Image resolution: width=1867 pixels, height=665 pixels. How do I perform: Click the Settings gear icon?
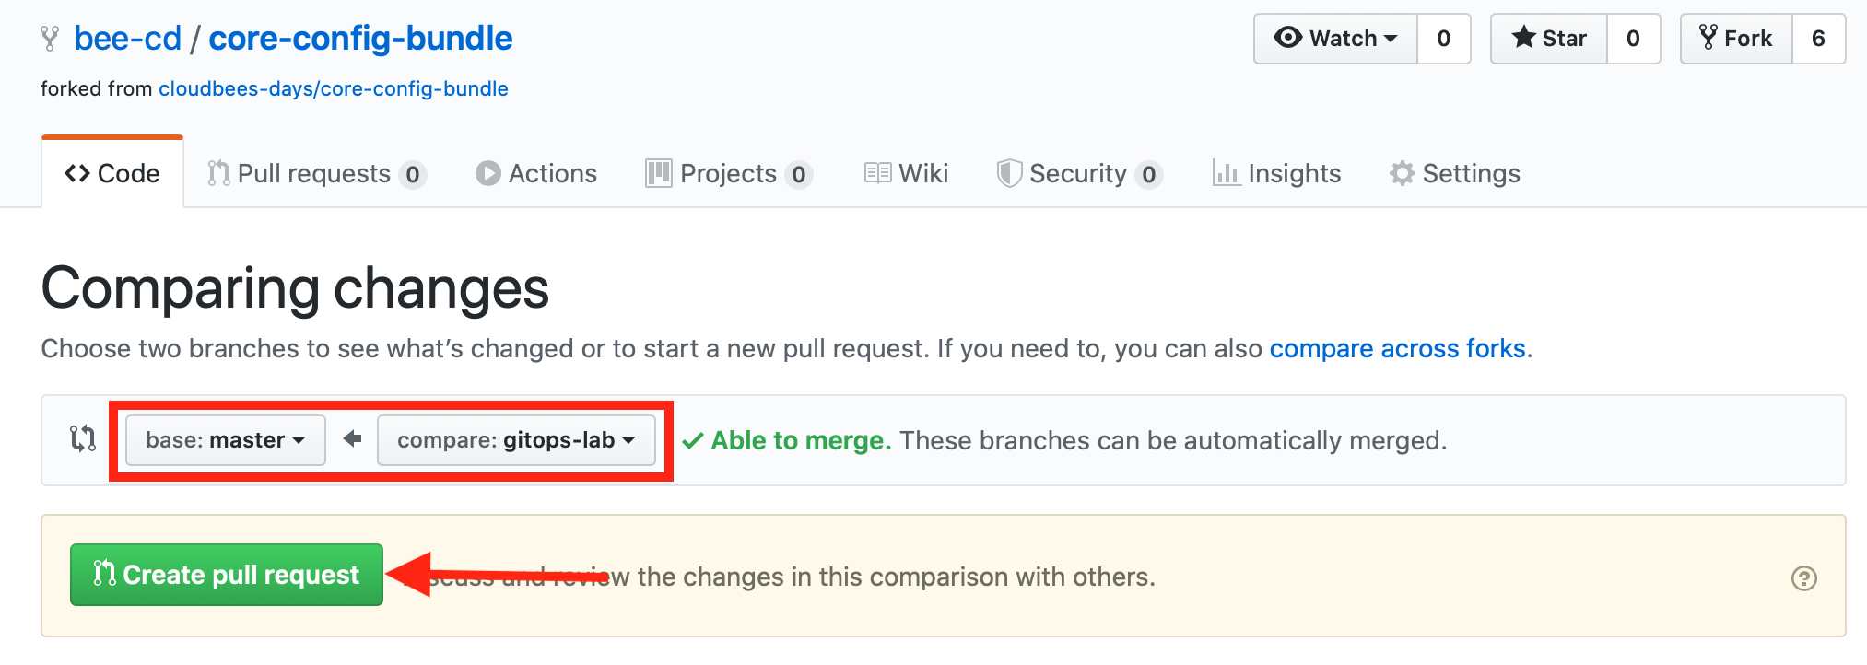click(1402, 173)
